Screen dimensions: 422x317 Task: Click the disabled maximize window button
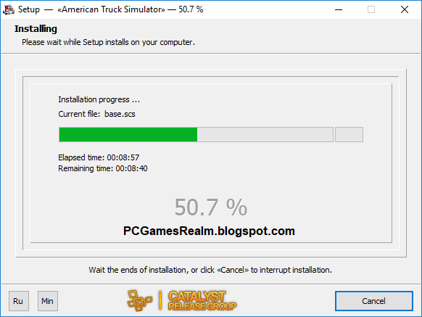pos(371,9)
